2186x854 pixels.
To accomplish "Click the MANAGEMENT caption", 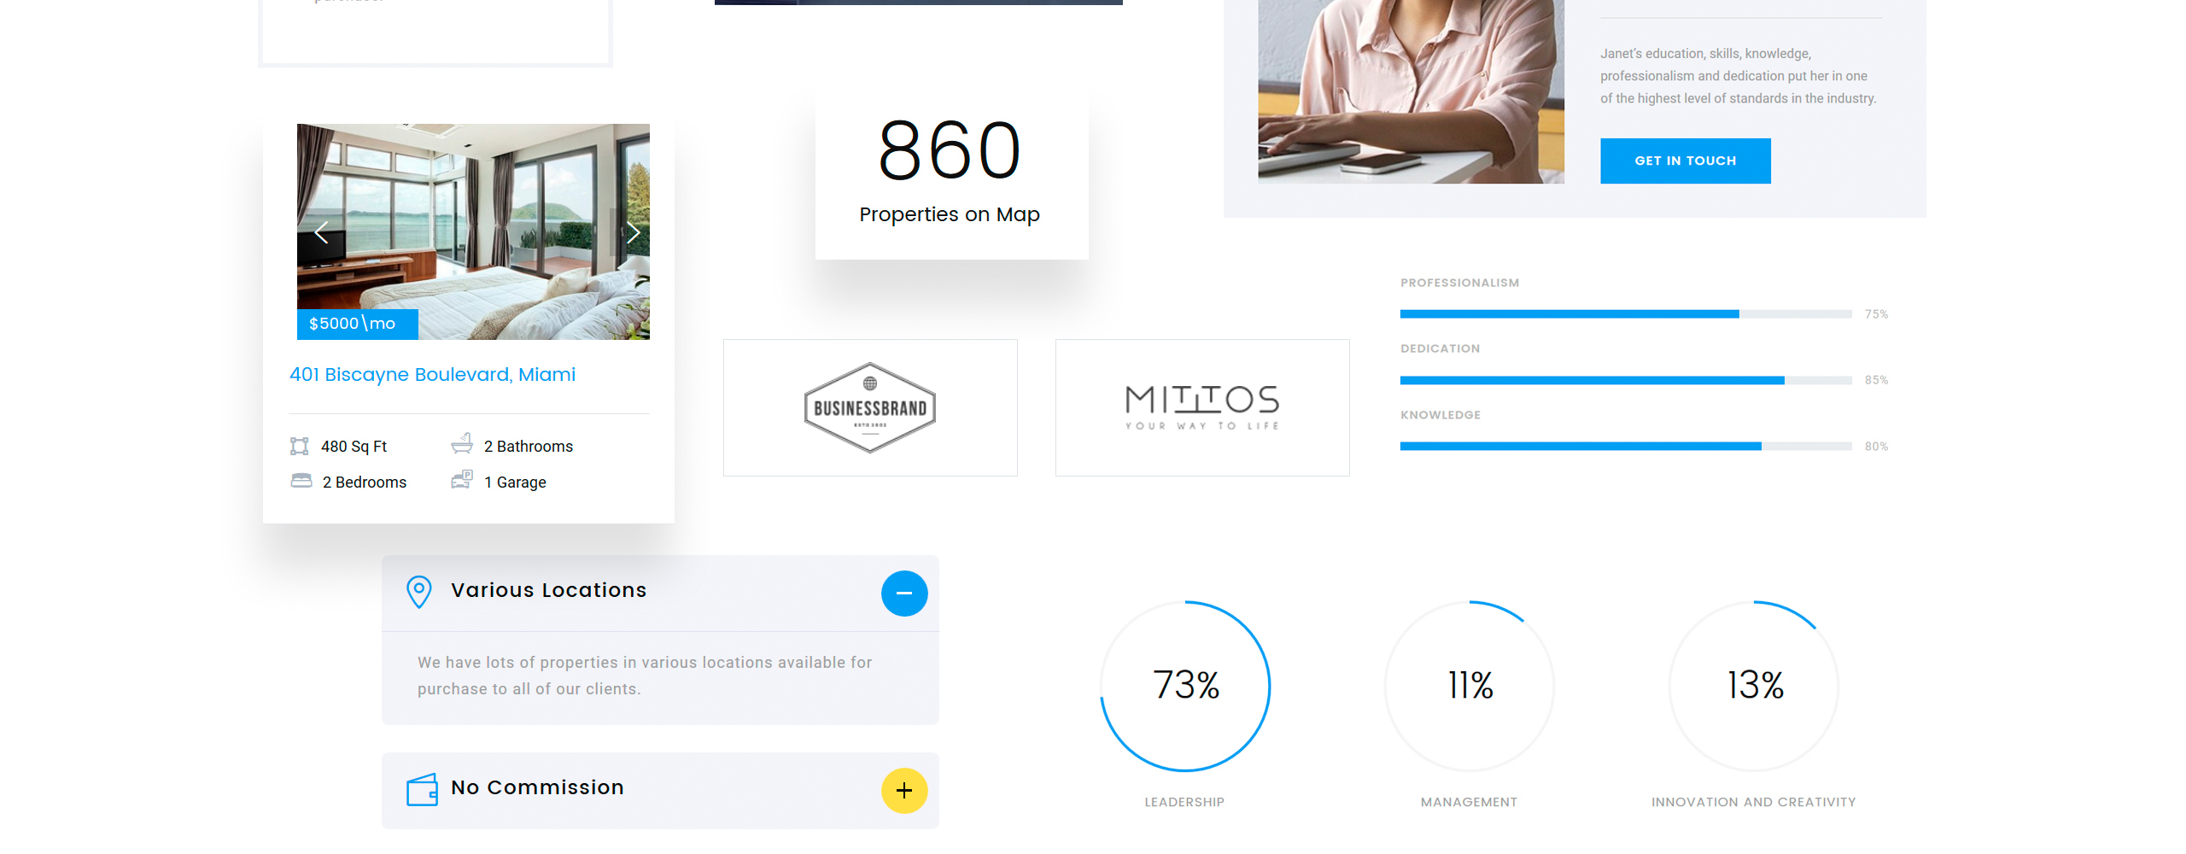I will tap(1469, 802).
